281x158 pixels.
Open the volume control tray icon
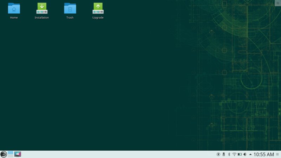245,154
